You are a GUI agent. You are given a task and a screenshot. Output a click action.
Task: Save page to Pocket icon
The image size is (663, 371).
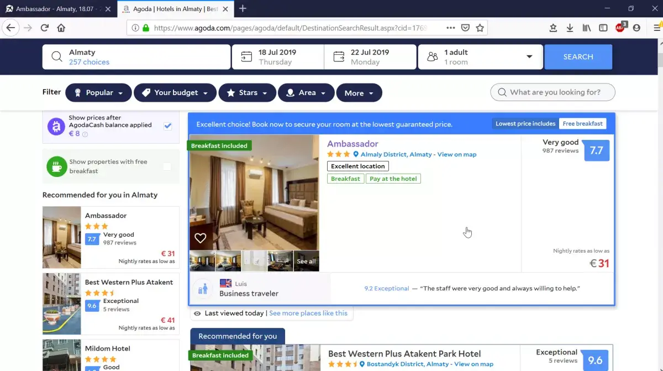[465, 28]
